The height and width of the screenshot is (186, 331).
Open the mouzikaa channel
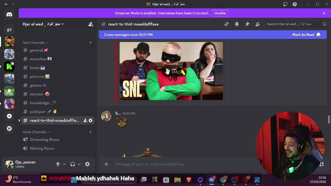point(58,59)
